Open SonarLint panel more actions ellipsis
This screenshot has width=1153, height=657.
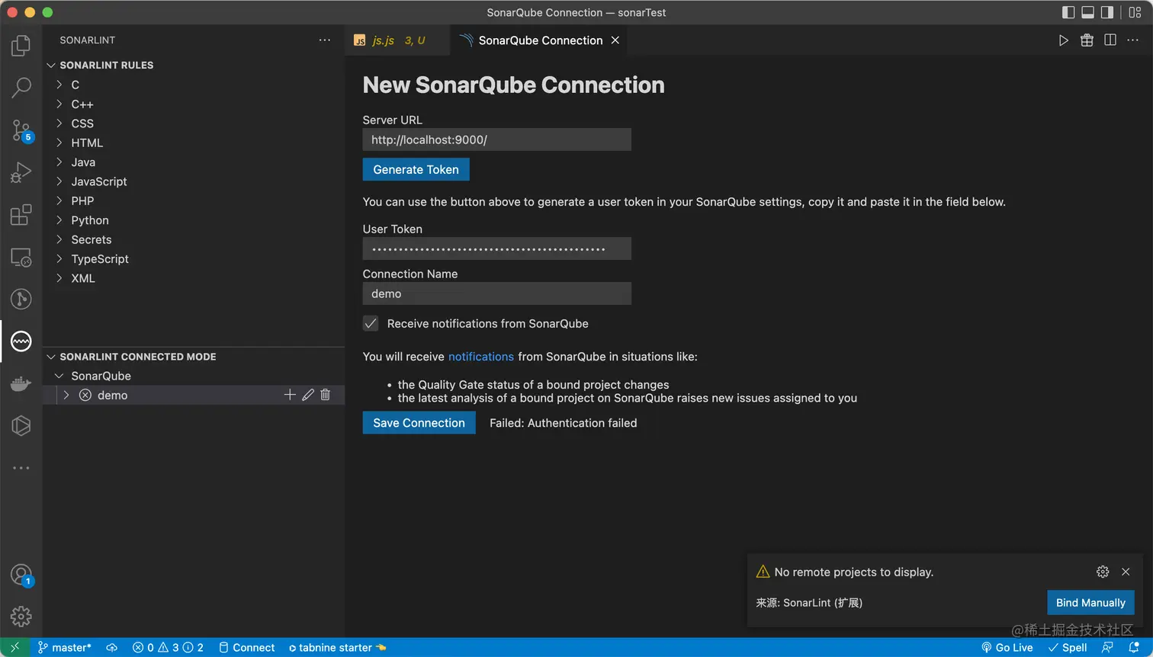point(325,40)
